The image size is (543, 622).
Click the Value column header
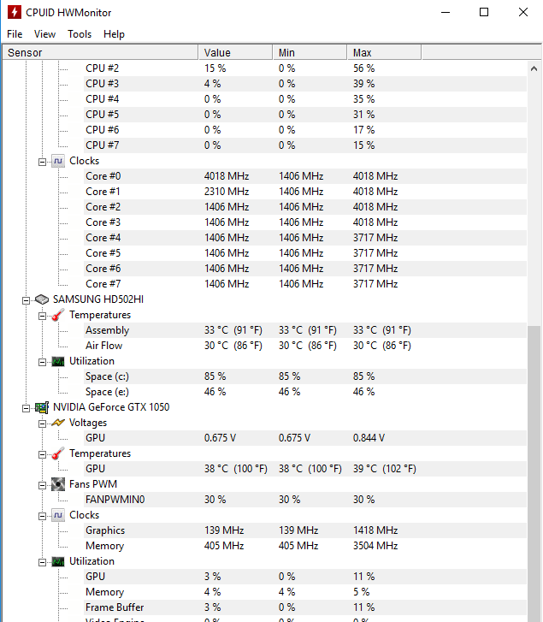(x=235, y=53)
